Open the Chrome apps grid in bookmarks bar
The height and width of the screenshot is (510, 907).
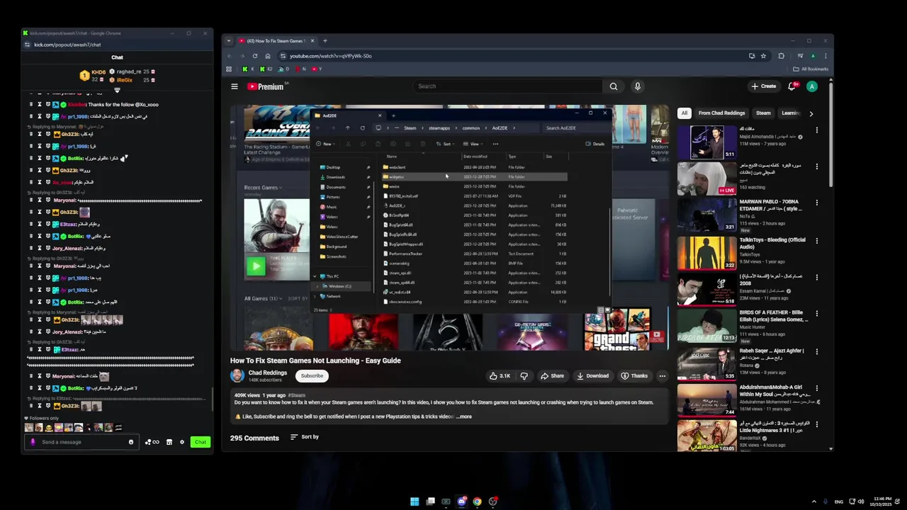[229, 69]
